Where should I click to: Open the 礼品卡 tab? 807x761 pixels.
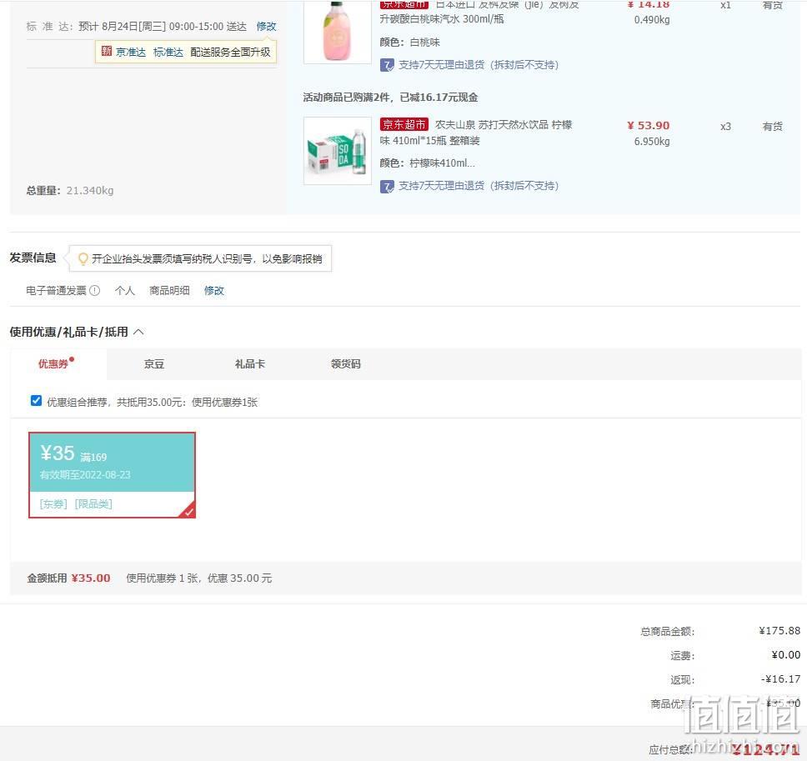pos(249,364)
